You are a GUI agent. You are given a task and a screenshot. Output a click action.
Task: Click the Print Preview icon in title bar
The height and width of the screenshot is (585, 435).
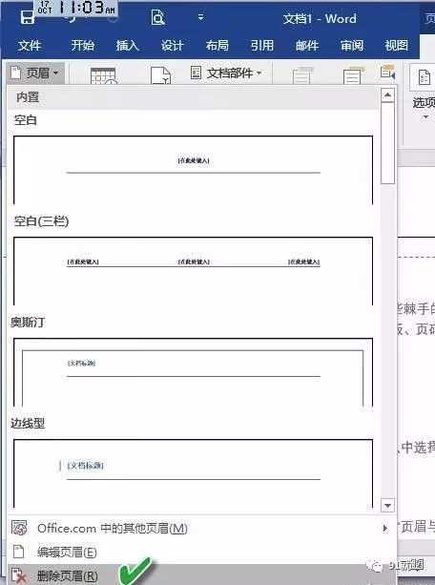157,17
